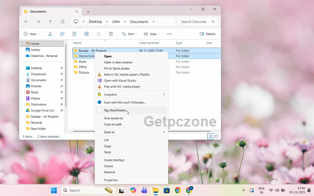Open Windows Start menu
Screen dimensions: 314x196
click(x=54, y=190)
